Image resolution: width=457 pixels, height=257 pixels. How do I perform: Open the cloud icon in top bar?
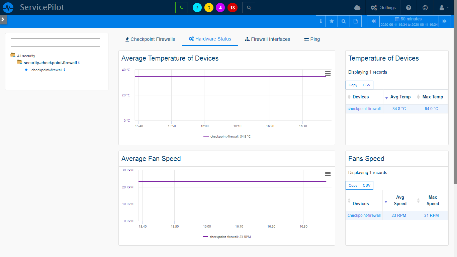(x=357, y=7)
